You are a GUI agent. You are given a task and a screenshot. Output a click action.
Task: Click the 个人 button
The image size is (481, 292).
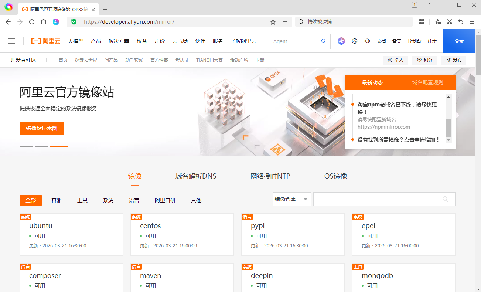click(x=396, y=60)
